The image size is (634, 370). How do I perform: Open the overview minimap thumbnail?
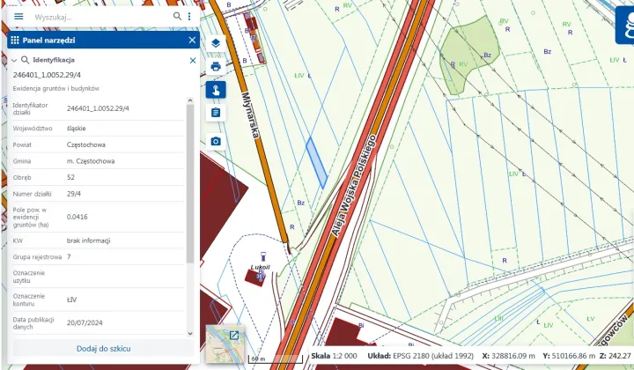tap(225, 343)
